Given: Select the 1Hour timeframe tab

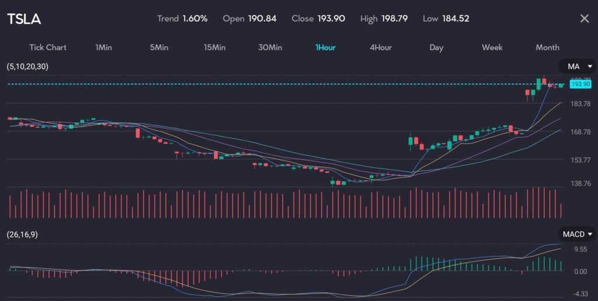Looking at the screenshot, I should pos(325,47).
